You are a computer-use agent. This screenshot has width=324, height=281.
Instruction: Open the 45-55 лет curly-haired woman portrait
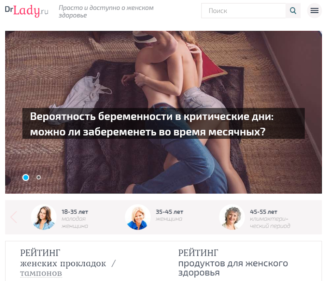232,217
